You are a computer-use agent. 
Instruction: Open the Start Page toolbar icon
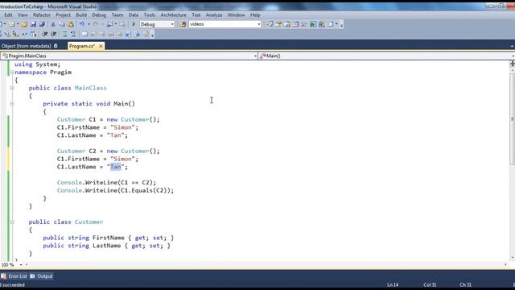pyautogui.click(x=313, y=24)
